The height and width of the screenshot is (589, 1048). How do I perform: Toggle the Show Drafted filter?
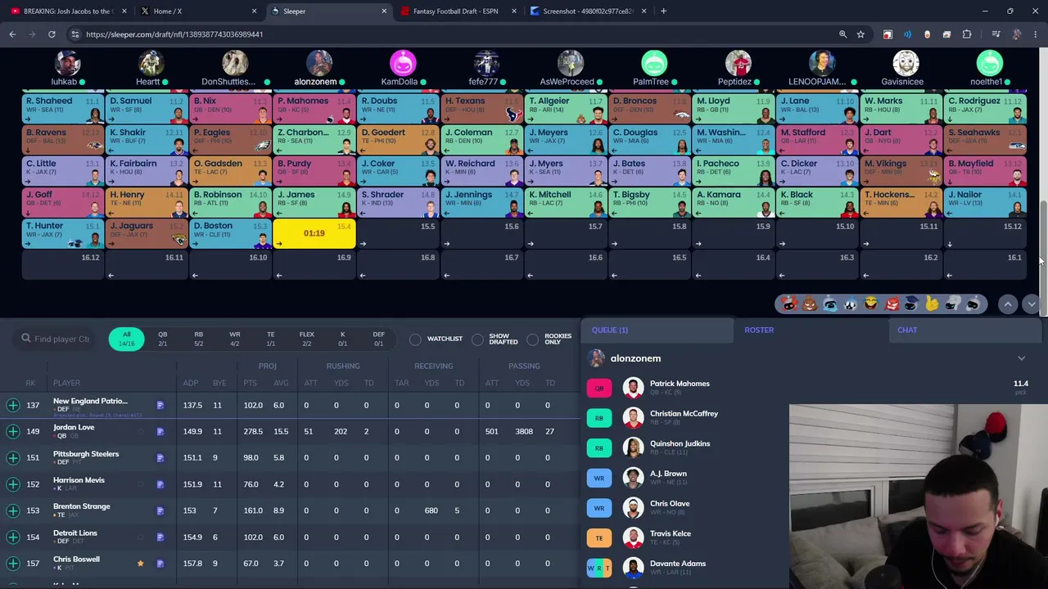477,339
